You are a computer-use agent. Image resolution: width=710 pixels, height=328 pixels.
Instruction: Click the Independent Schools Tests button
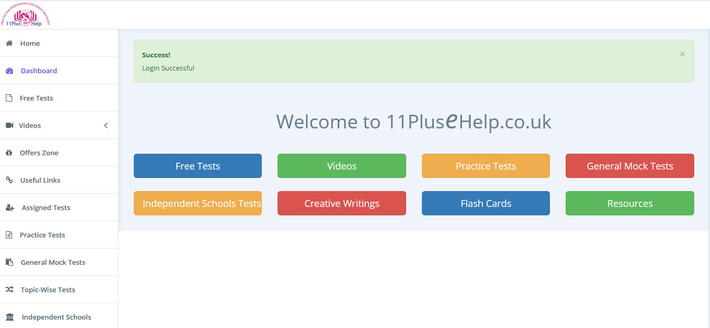pyautogui.click(x=198, y=203)
